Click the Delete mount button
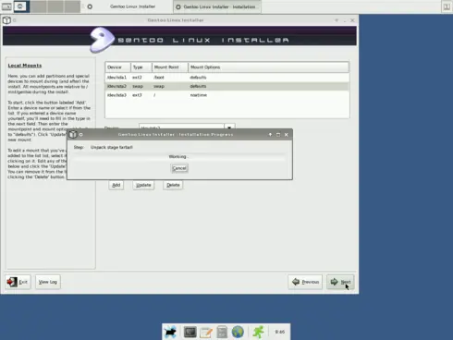Image resolution: width=453 pixels, height=340 pixels. point(173,185)
